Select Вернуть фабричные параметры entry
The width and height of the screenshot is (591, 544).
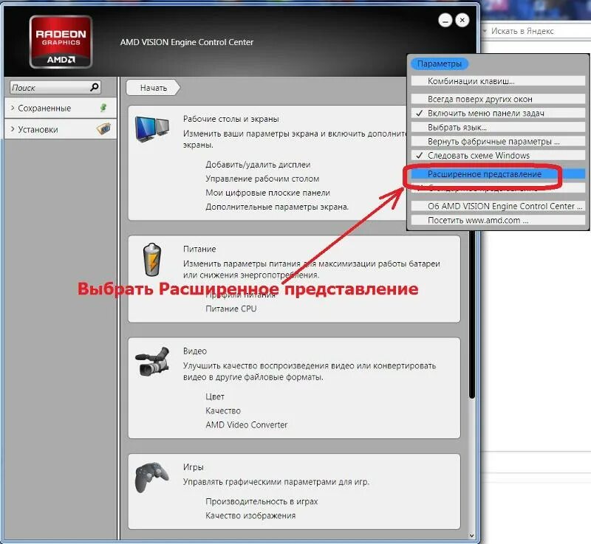click(x=498, y=141)
